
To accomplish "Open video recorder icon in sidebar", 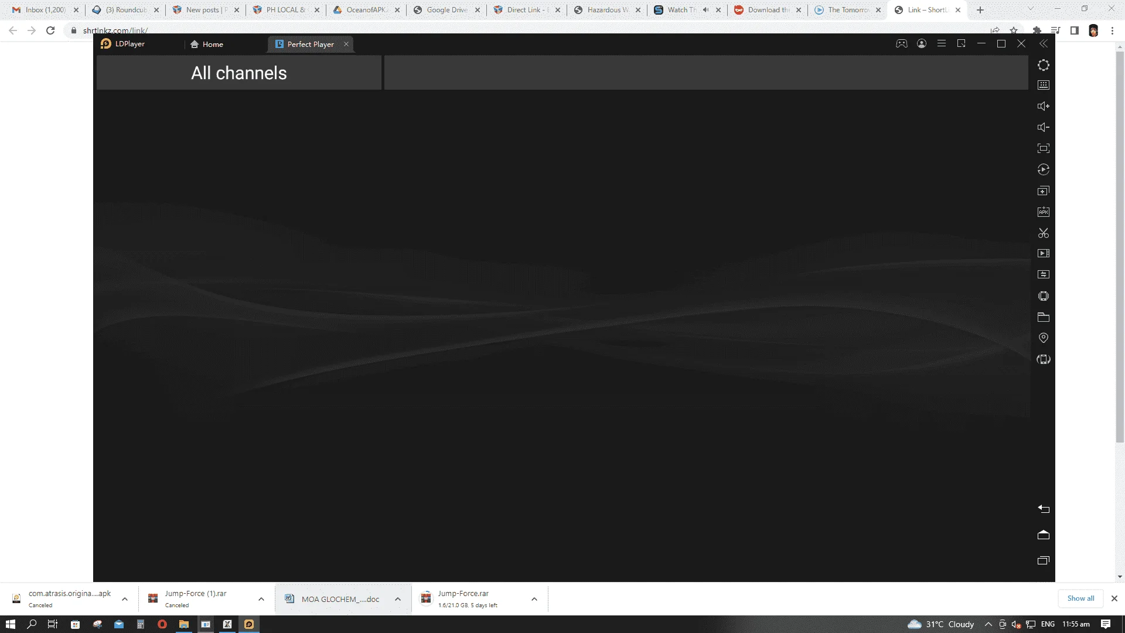I will pyautogui.click(x=1044, y=254).
